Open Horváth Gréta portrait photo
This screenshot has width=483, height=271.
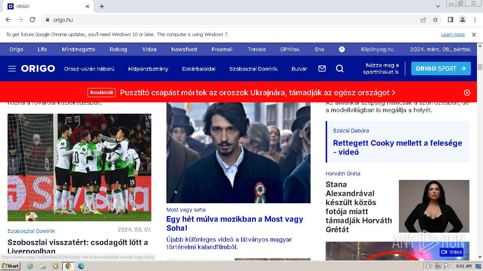pos(434,206)
